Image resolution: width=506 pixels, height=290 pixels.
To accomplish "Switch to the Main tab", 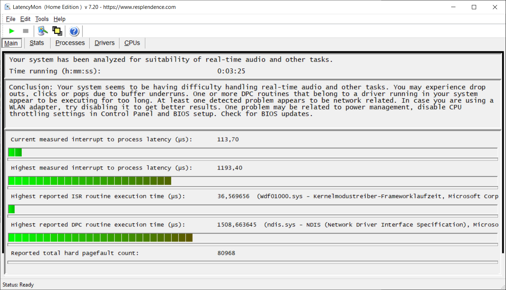I will pyautogui.click(x=11, y=43).
